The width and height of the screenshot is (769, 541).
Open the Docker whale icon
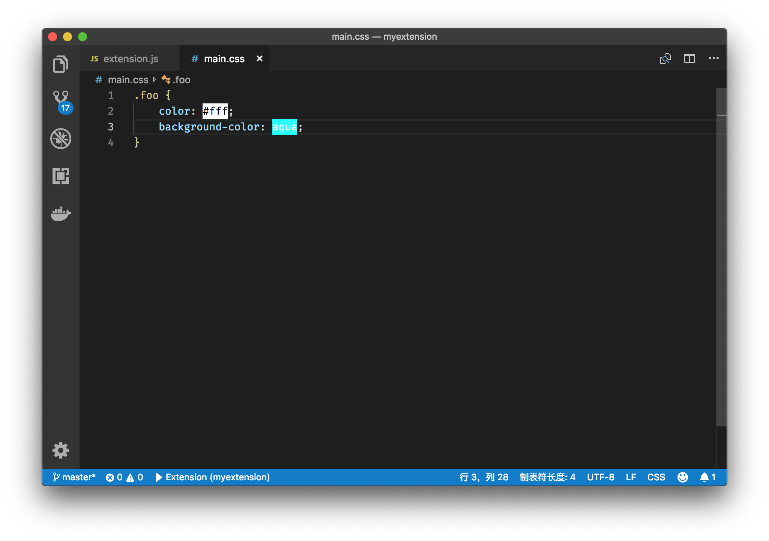tap(61, 214)
